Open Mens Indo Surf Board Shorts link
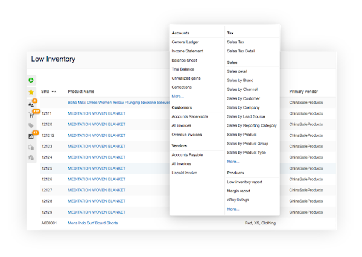Viewport: 362px width, 257px height. pos(92,223)
